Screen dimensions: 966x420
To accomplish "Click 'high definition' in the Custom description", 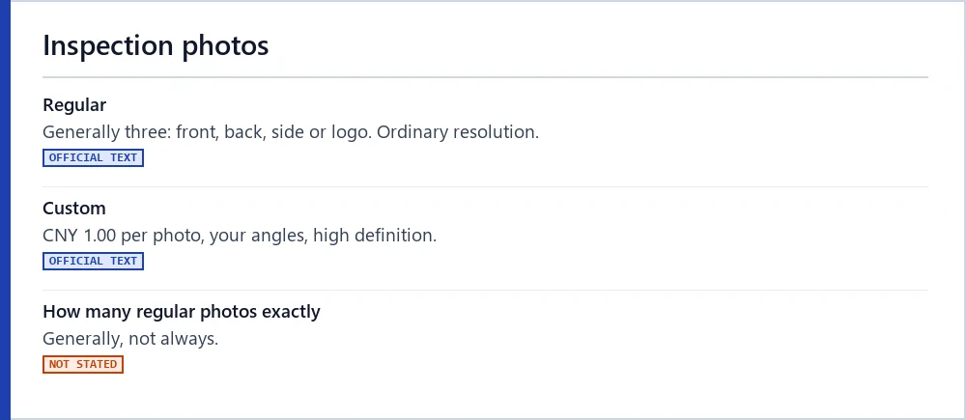I will coord(373,236).
